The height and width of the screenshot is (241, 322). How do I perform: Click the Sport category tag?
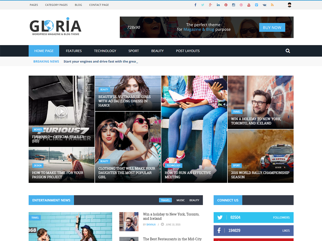pos(236,165)
